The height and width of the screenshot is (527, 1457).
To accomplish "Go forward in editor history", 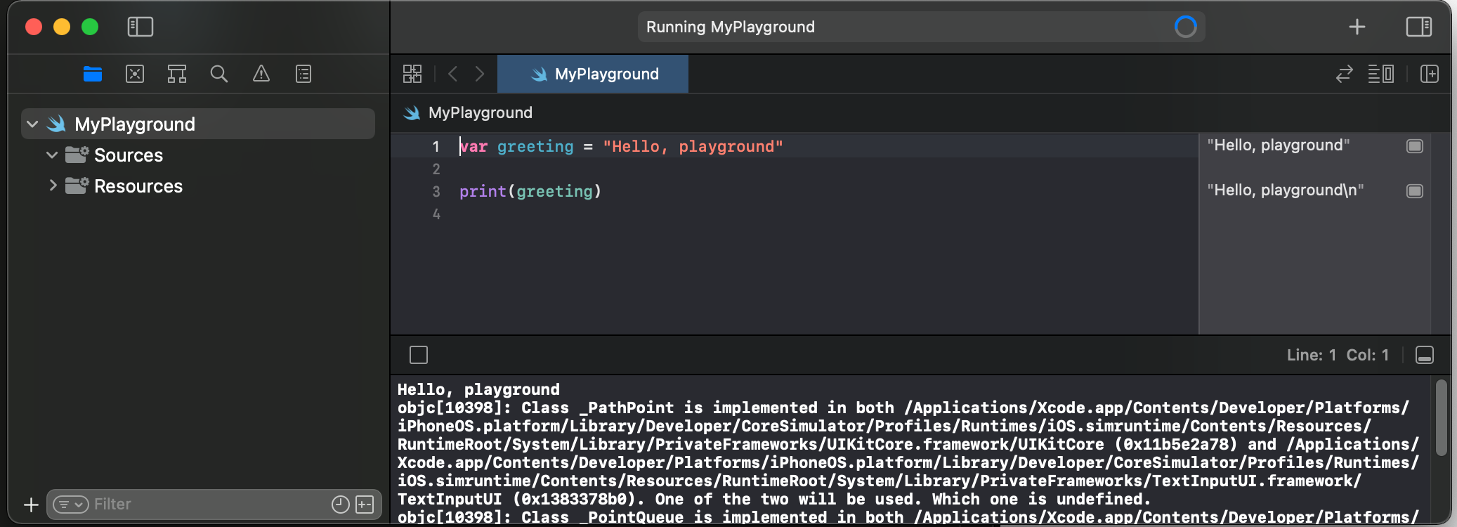I will pos(480,74).
